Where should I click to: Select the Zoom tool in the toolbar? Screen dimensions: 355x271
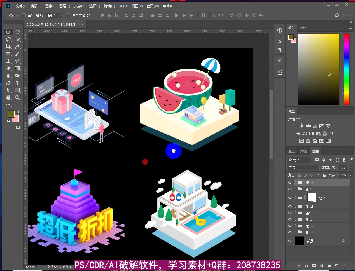[x=17, y=97]
